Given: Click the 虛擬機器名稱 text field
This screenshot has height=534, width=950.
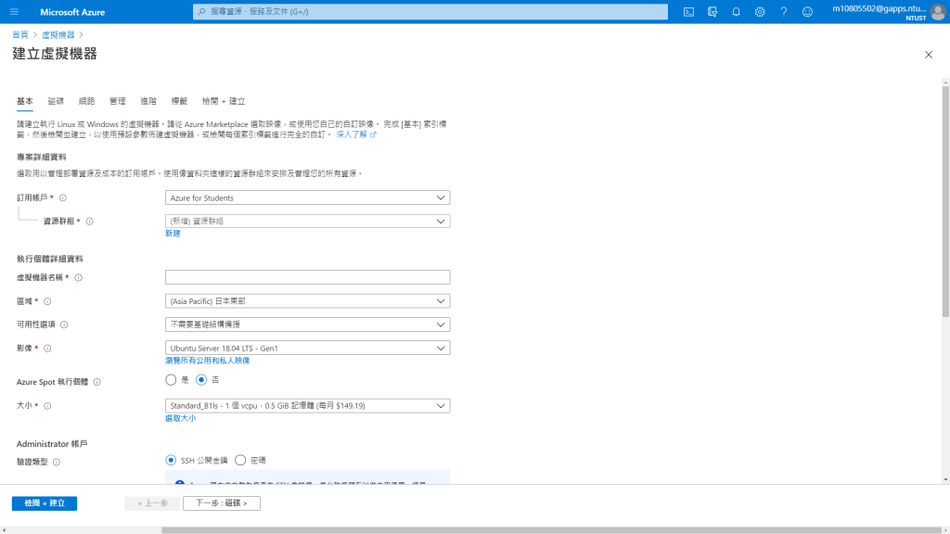Looking at the screenshot, I should pos(307,277).
